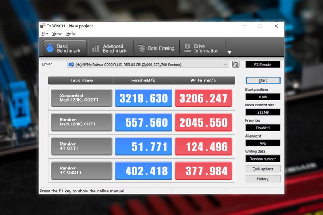Click the Random 4K Q1T1 task button

tap(82, 146)
